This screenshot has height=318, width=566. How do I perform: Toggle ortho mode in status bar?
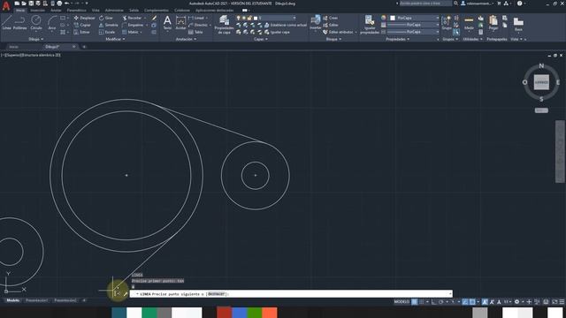point(434,302)
